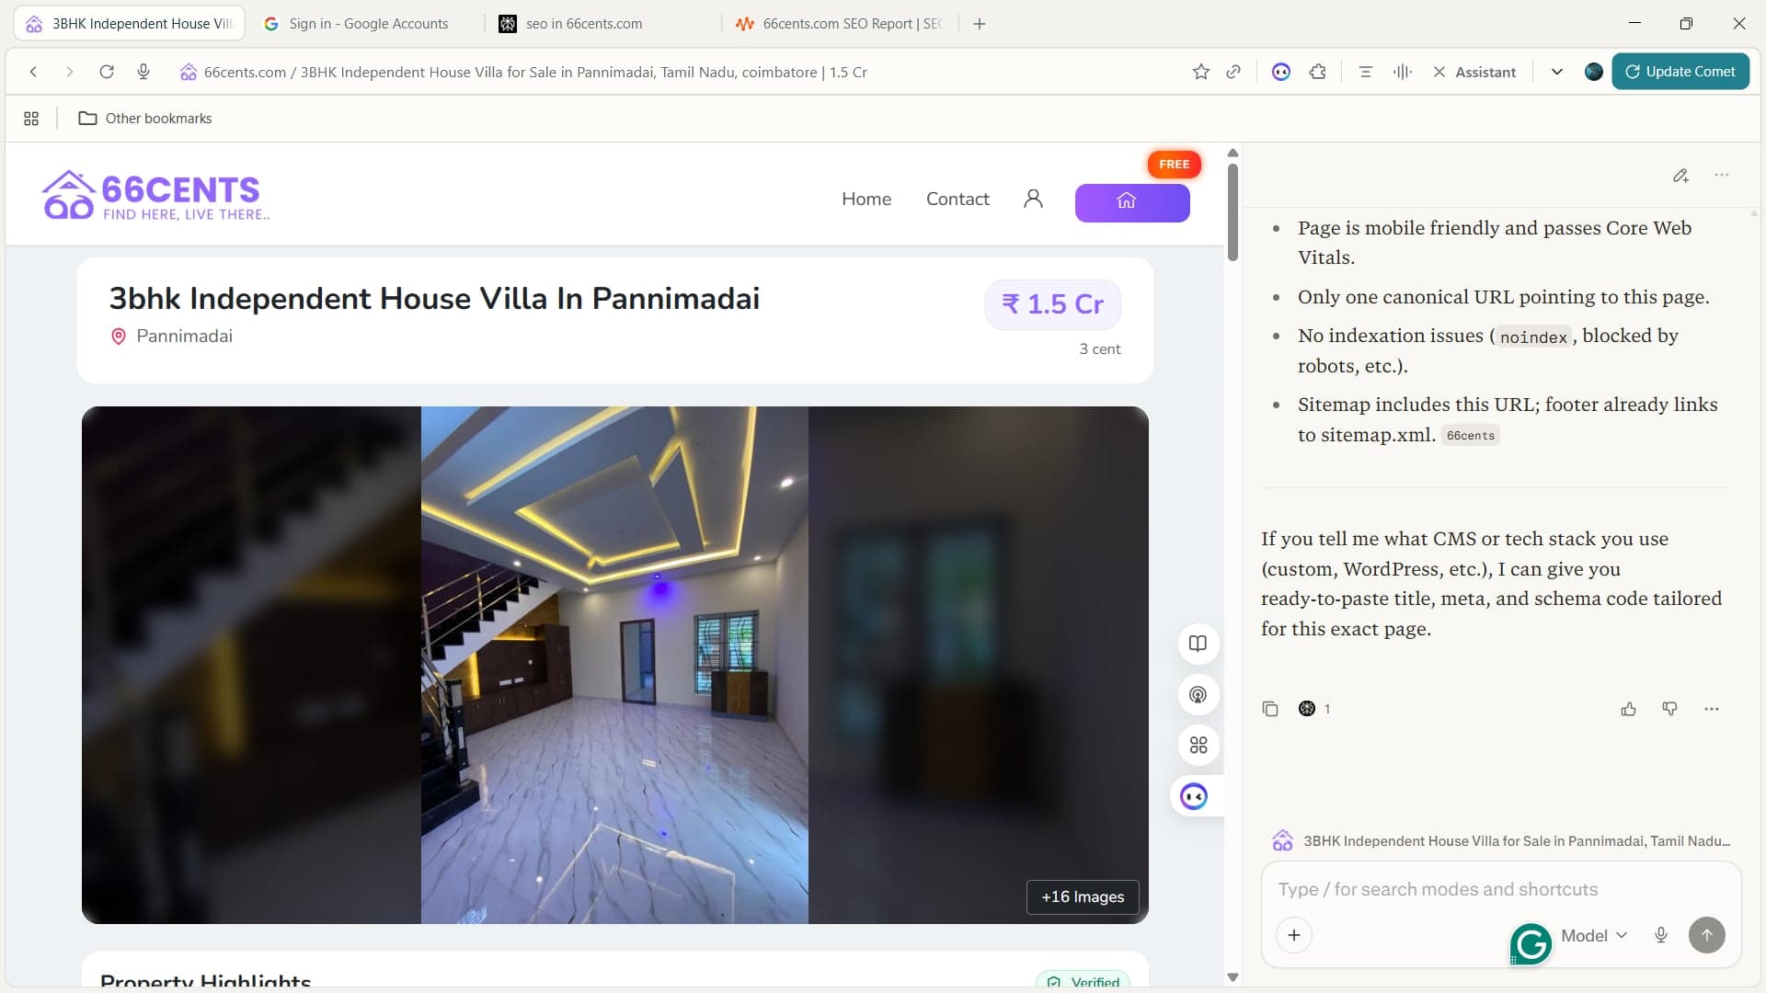1766x993 pixels.
Task: Start dictation in assistant chat box
Action: coord(1660,935)
